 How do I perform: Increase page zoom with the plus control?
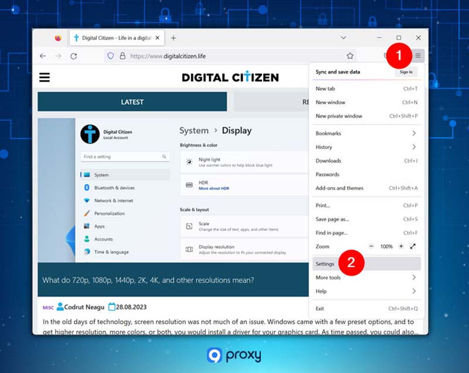400,246
